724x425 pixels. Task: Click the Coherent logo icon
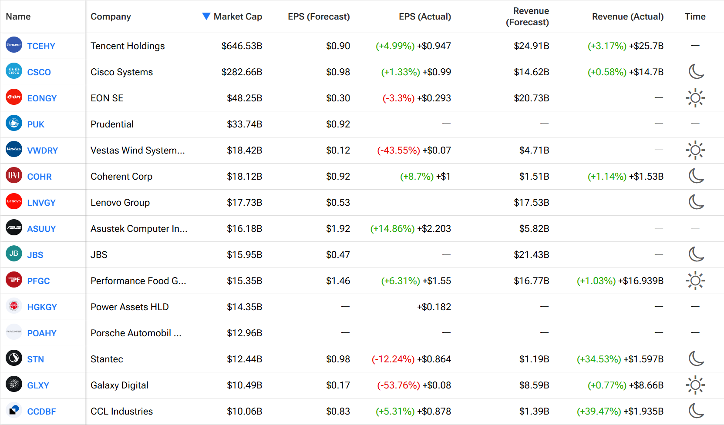pos(14,175)
